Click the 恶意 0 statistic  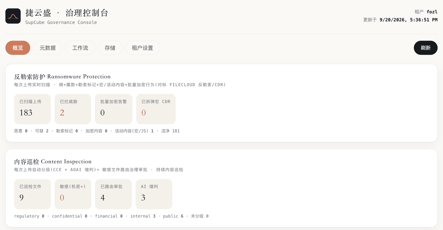pyautogui.click(x=21, y=131)
